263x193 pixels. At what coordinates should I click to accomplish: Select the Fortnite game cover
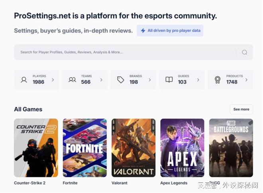coord(84,148)
